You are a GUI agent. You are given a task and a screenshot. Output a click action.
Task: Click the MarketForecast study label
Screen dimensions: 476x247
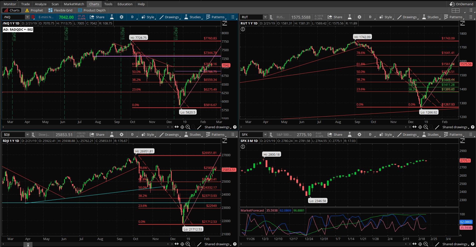[252, 210]
